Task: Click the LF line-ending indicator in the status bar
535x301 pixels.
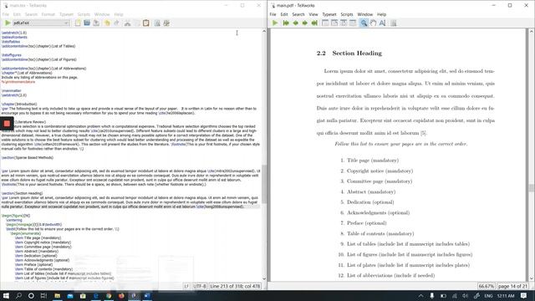Action: pyautogui.click(x=186, y=286)
